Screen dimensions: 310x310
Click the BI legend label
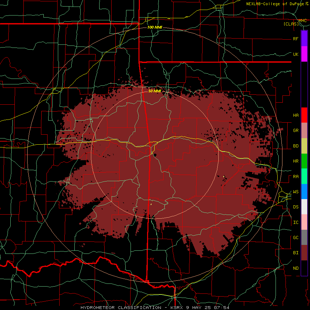[296, 253]
